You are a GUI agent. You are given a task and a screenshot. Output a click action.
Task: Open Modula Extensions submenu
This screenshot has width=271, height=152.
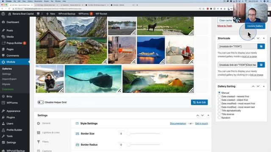pyautogui.click(x=8, y=89)
